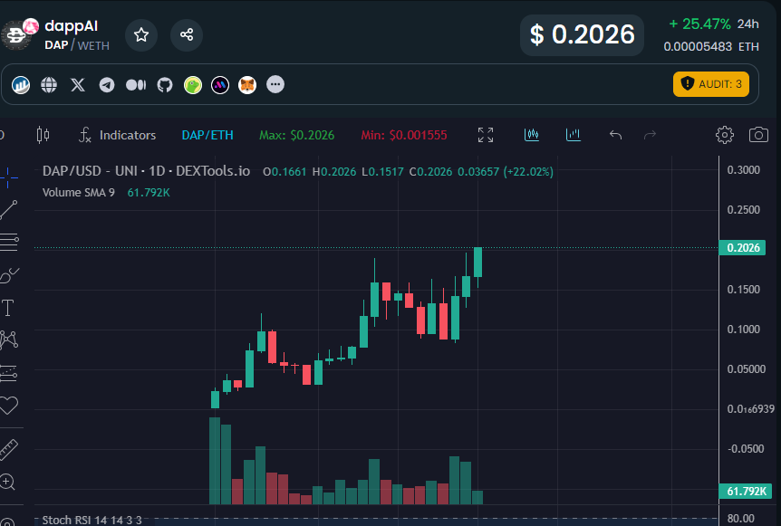Undo the last chart action
781x526 pixels.
[x=615, y=135]
